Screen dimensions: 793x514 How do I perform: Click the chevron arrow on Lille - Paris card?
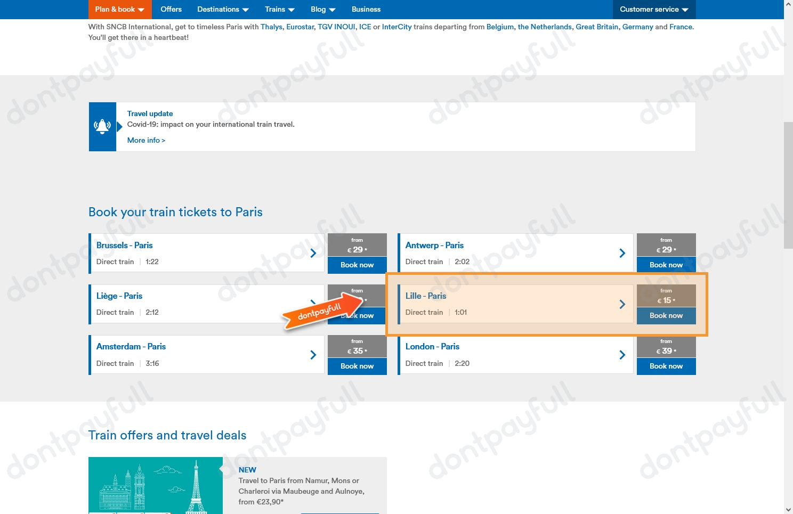click(x=622, y=304)
